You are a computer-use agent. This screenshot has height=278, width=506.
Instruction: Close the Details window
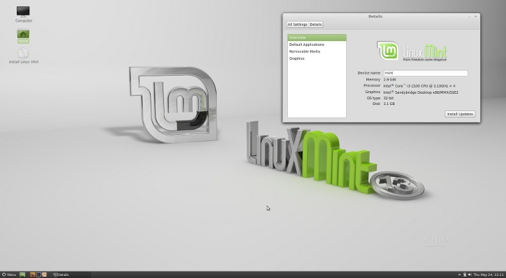click(x=475, y=17)
